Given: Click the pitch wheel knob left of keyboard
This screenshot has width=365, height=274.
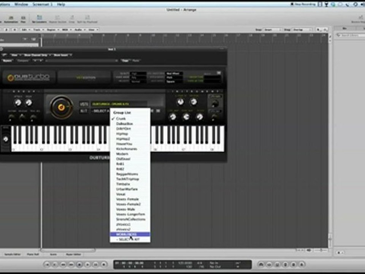Looking at the screenshot, I should [6, 139].
